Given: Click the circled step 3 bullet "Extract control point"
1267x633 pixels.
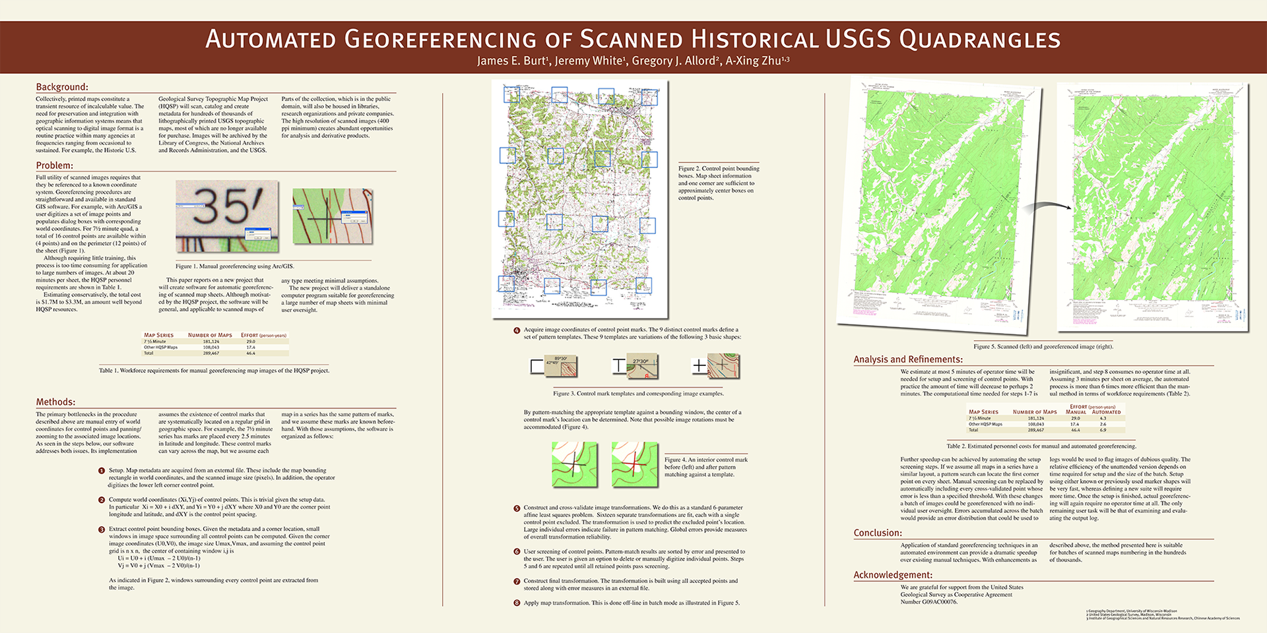Looking at the screenshot, I should click(x=102, y=529).
